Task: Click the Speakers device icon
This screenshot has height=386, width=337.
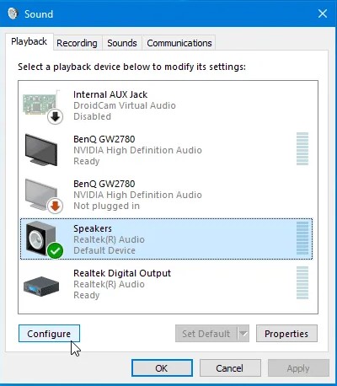Action: [41, 239]
